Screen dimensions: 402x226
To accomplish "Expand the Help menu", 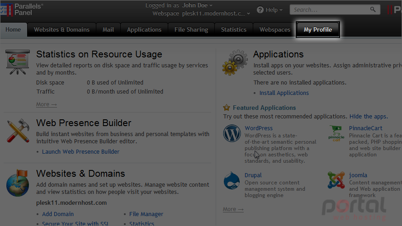I will click(274, 10).
